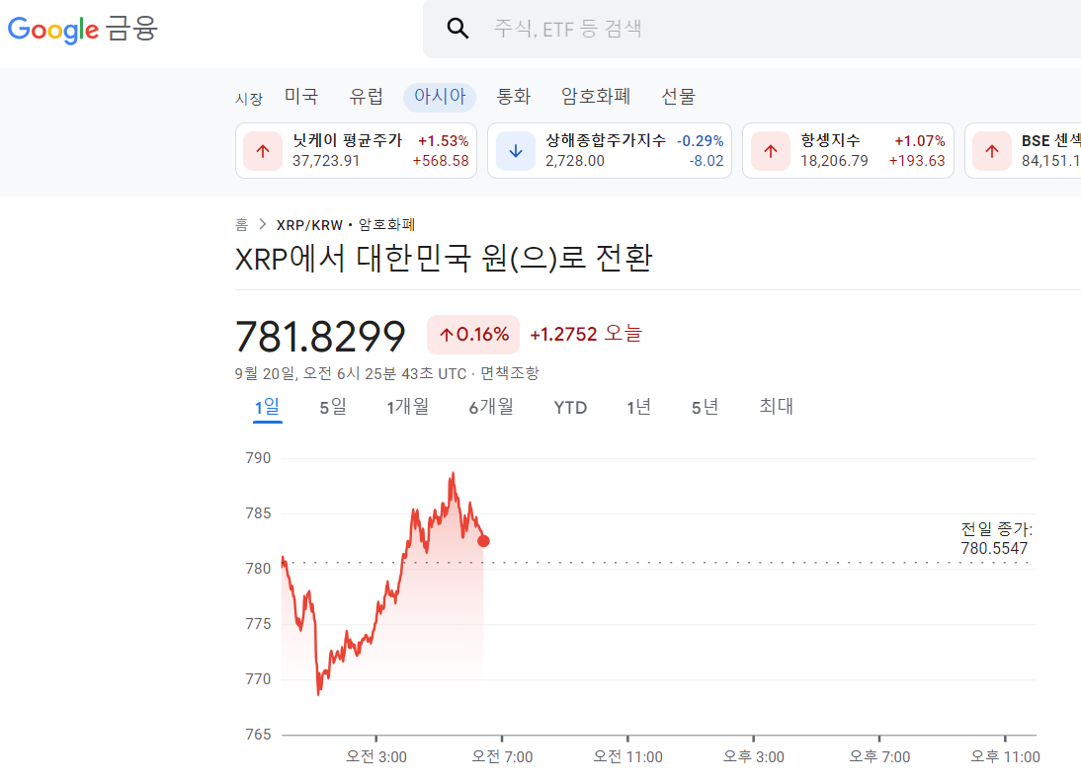This screenshot has height=783, width=1081.
Task: Click the 오후 3:00 axis label
Action: tap(754, 756)
